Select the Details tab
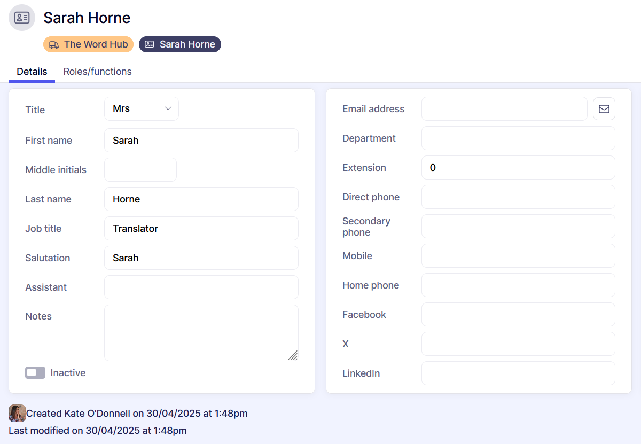Screen dimensions: 641x444 click(x=32, y=72)
